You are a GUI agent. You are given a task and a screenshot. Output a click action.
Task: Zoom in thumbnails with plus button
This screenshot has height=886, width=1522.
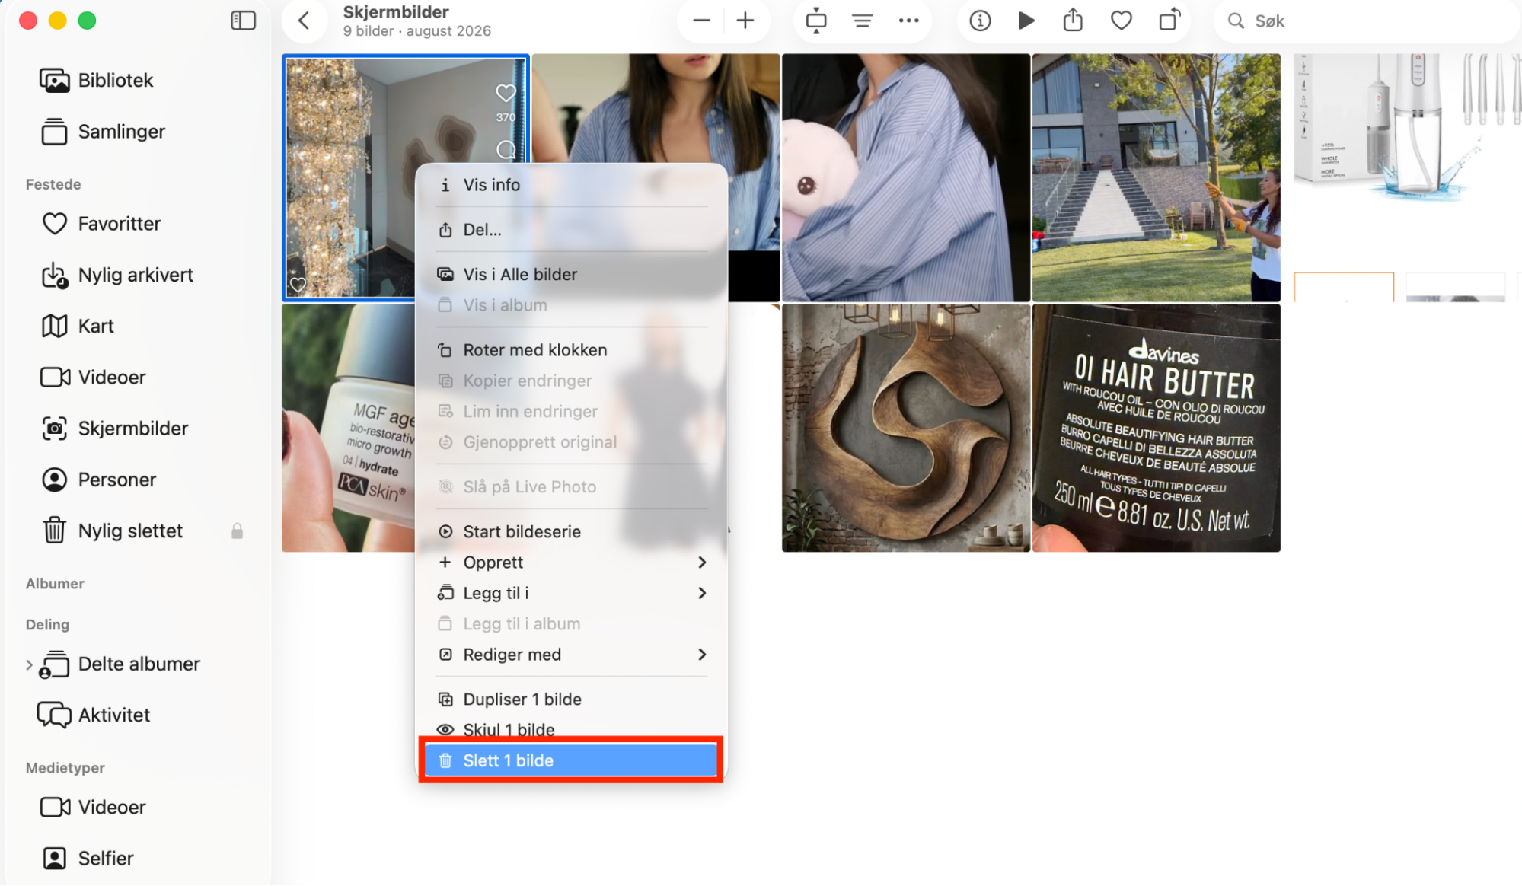click(x=745, y=21)
